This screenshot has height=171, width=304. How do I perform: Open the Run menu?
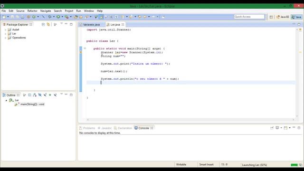pyautogui.click(x=78, y=11)
